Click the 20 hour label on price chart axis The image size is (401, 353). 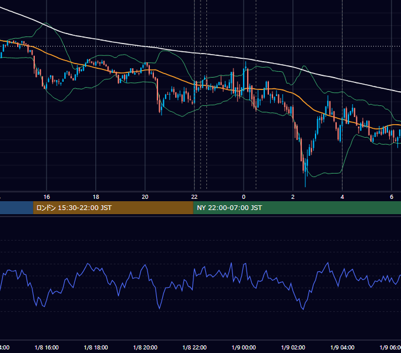(x=145, y=197)
